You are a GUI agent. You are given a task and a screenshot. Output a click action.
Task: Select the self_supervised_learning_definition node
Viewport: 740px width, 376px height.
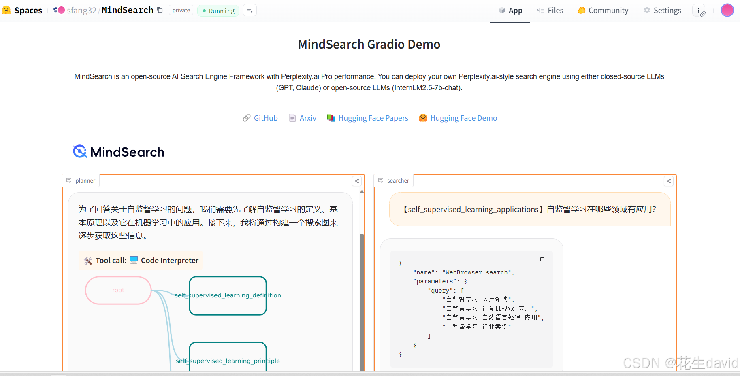(228, 295)
